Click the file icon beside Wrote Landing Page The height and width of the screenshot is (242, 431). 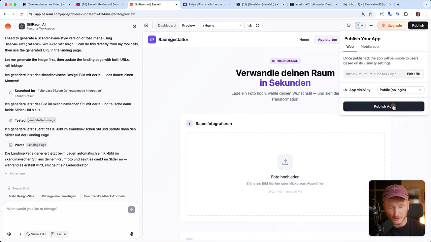point(11,145)
